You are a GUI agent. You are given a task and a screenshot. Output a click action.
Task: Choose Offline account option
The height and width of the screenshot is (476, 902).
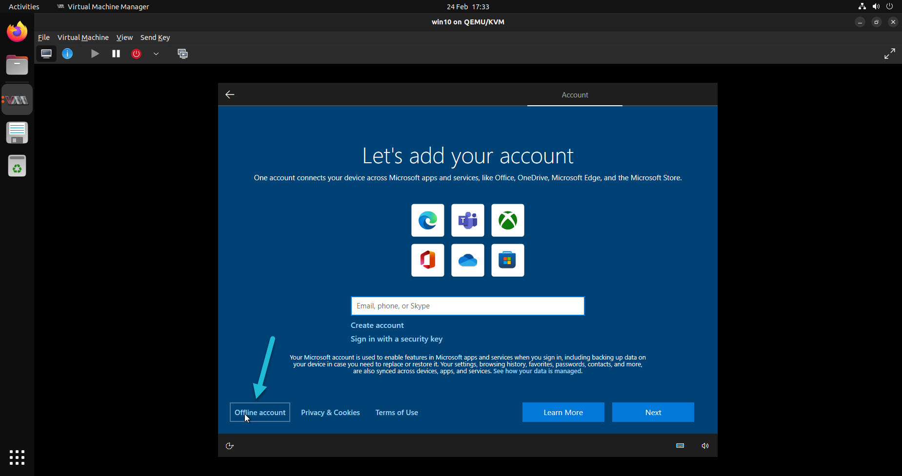tap(260, 412)
